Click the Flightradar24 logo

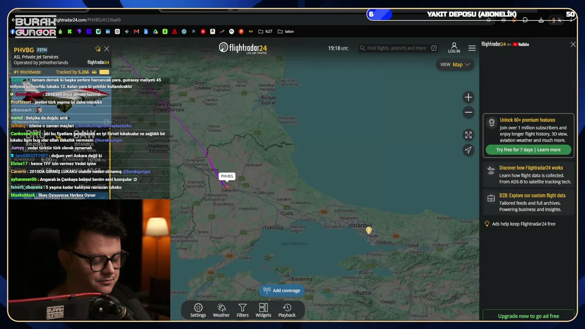(x=243, y=48)
